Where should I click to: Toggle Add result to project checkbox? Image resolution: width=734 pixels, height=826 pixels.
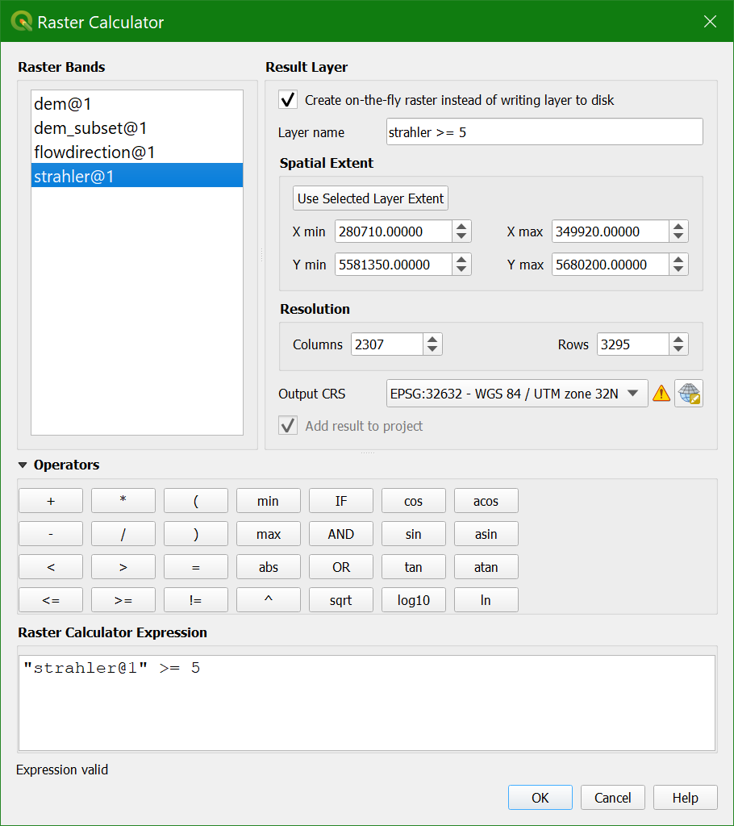(x=288, y=426)
